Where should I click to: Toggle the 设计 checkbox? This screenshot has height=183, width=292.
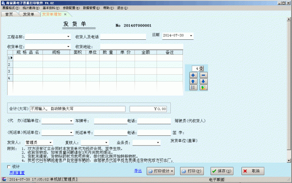click(x=9, y=166)
